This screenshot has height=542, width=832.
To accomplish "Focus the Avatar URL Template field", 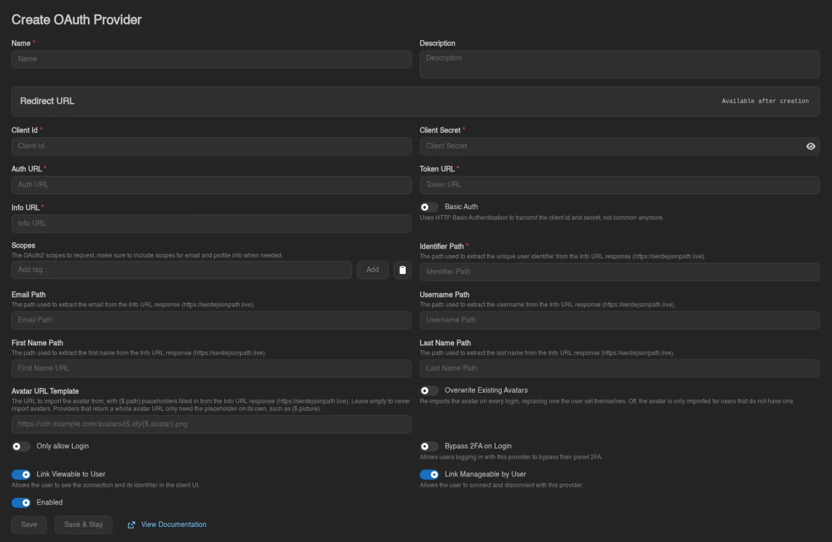I will click(211, 424).
